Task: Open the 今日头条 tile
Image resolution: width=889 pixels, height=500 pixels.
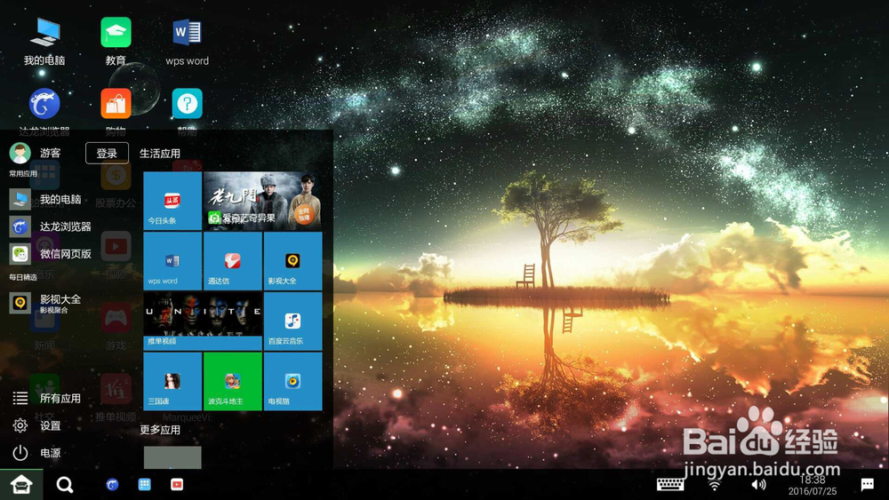Action: click(172, 201)
